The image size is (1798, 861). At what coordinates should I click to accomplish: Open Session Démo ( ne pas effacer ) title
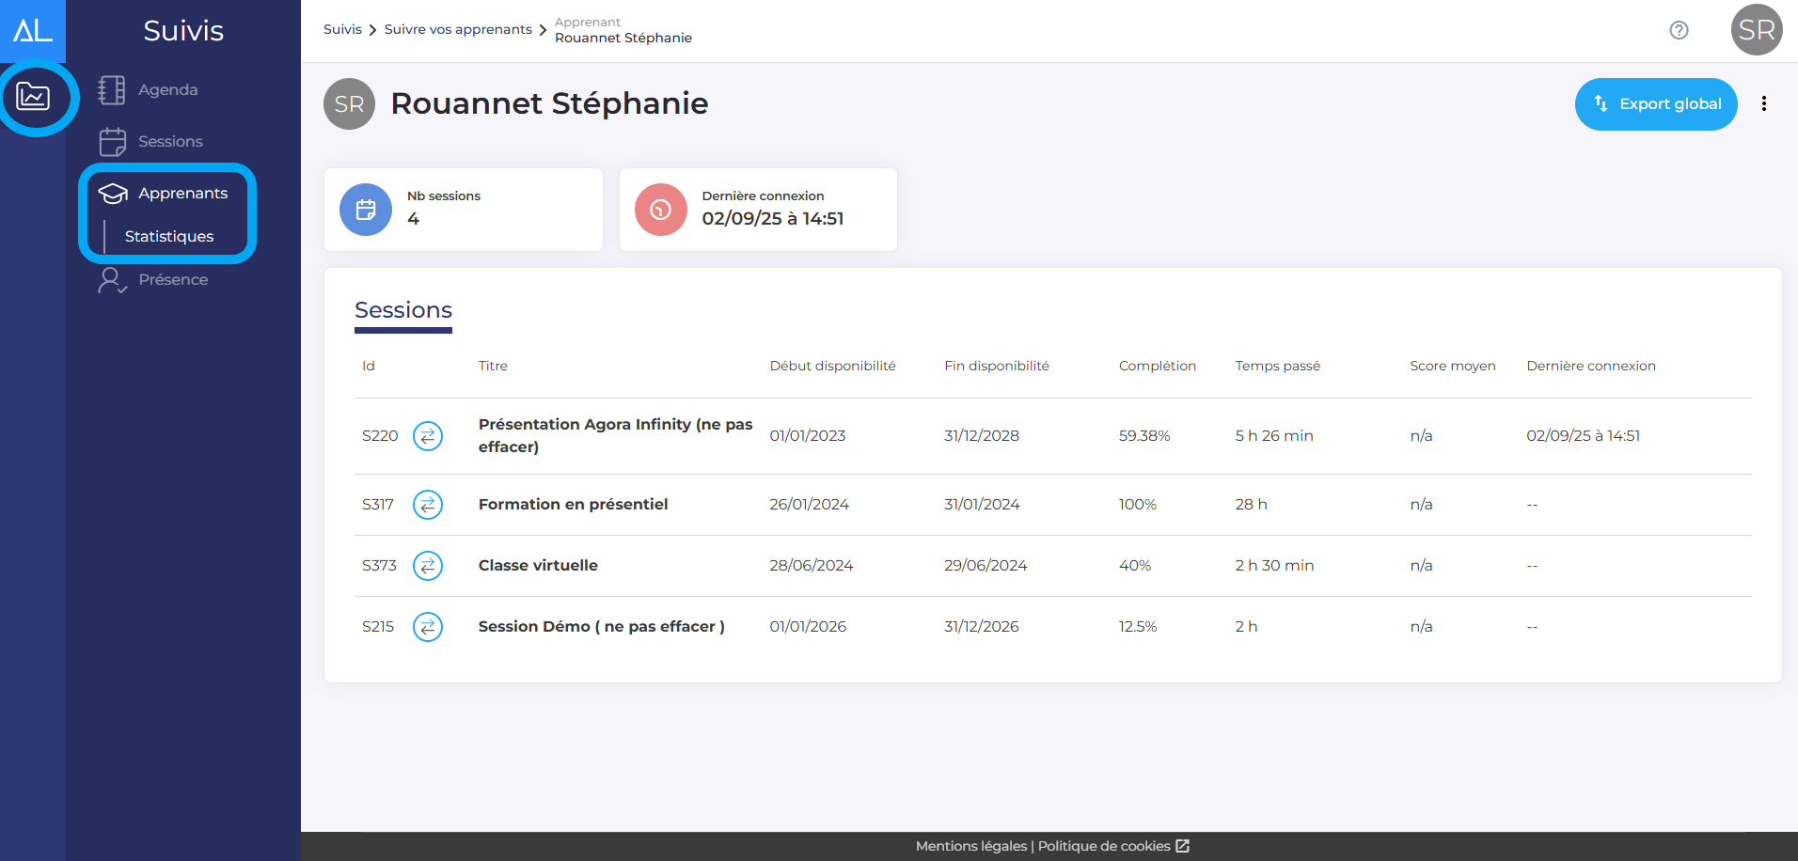[x=601, y=626]
